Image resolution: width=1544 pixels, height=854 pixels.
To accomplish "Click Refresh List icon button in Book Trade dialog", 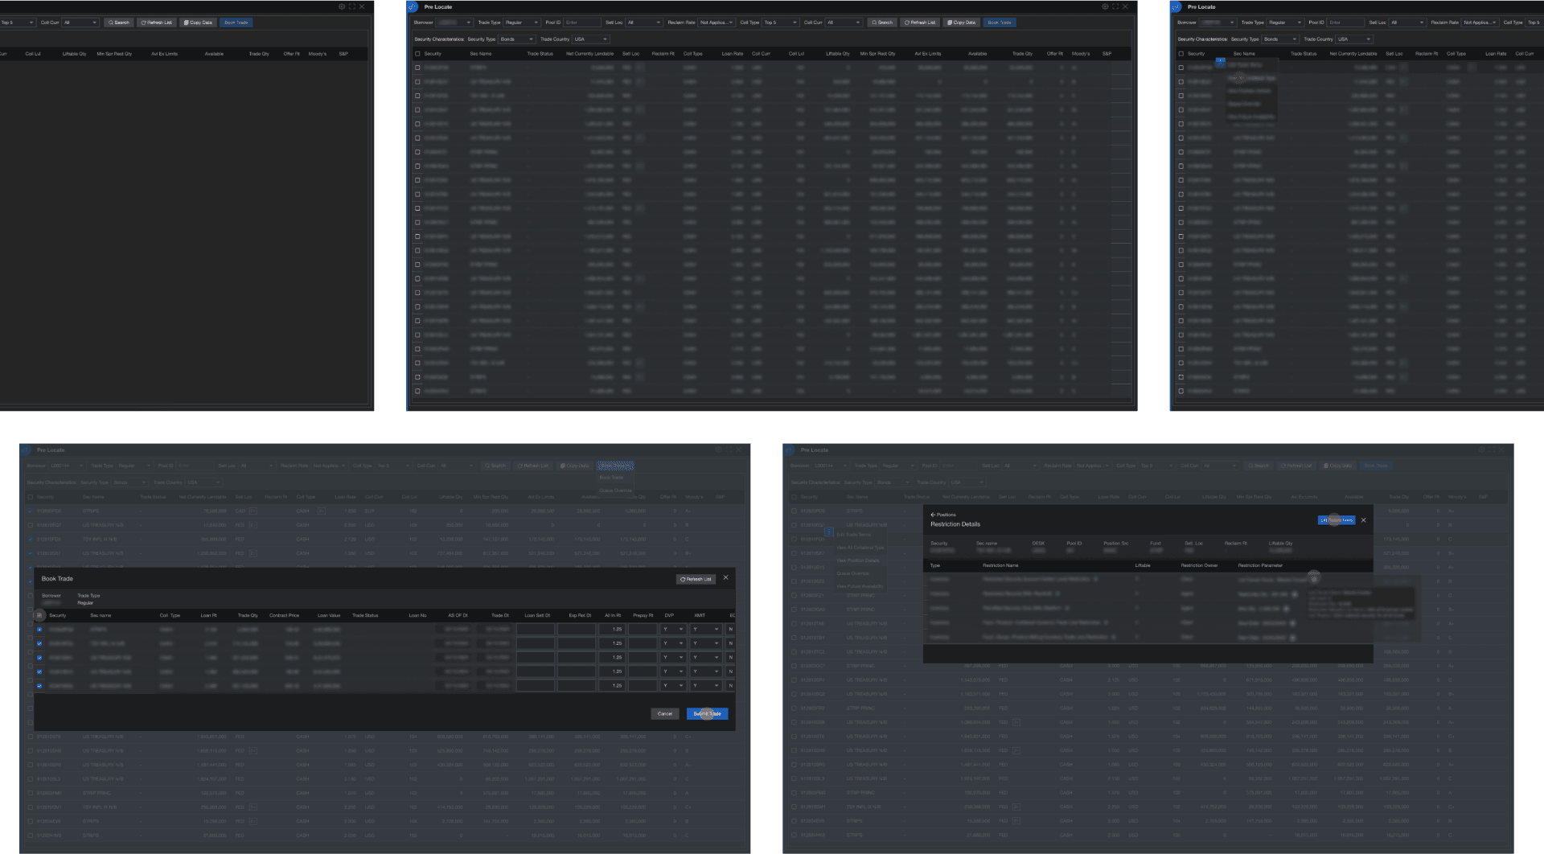I will pos(696,579).
